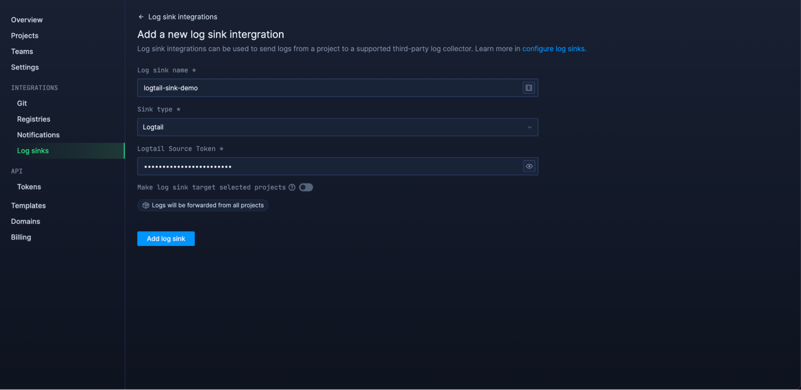Screen dimensions: 801x390
Task: Click the Sink type label
Action: pos(159,109)
